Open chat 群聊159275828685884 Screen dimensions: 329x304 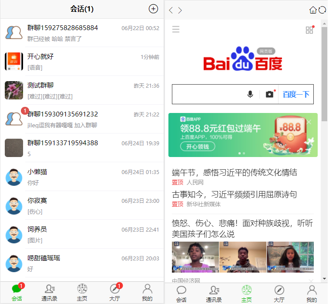(82, 33)
